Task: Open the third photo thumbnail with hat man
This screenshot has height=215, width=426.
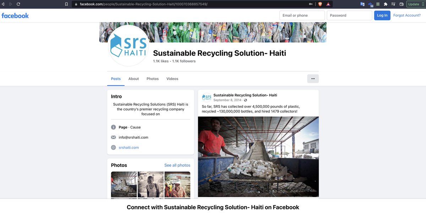Action: pos(177,184)
